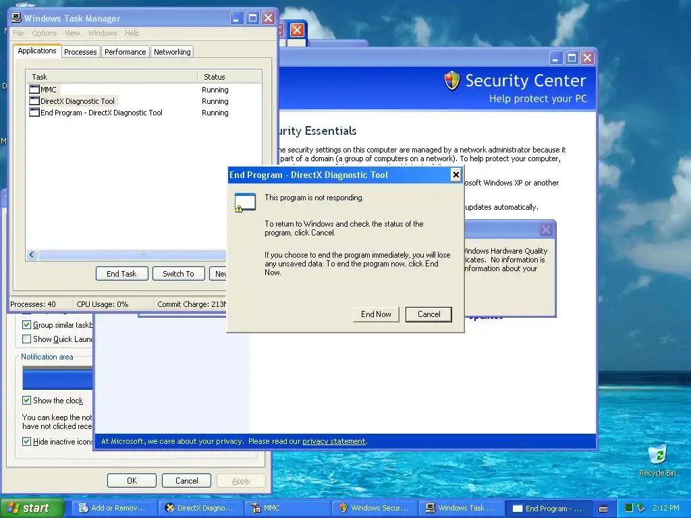Click the network tray icon beside the clock
Screen dimensions: 691x518
coord(641,508)
